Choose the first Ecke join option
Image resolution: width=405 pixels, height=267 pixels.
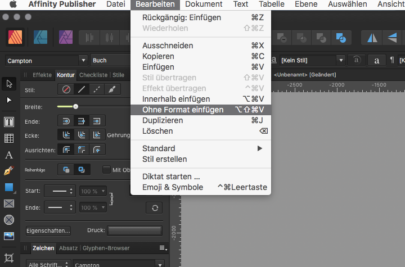point(66,134)
